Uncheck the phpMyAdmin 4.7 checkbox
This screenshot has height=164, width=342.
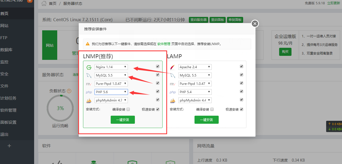coord(158,100)
